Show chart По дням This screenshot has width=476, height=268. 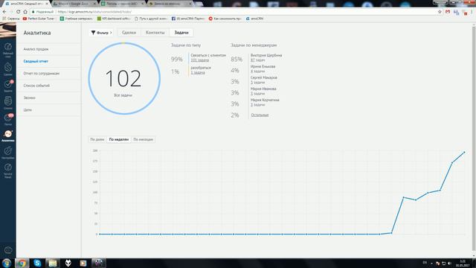pyautogui.click(x=97, y=139)
